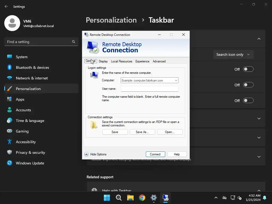Image resolution: width=272 pixels, height=204 pixels.
Task: Collapse the Taskbar items section chevron
Action: [259, 39]
